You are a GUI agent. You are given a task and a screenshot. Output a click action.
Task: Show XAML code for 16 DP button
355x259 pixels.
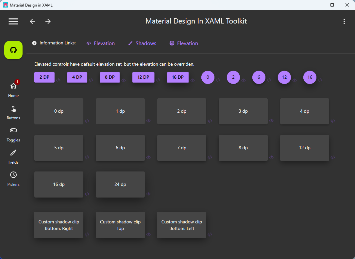click(x=193, y=80)
